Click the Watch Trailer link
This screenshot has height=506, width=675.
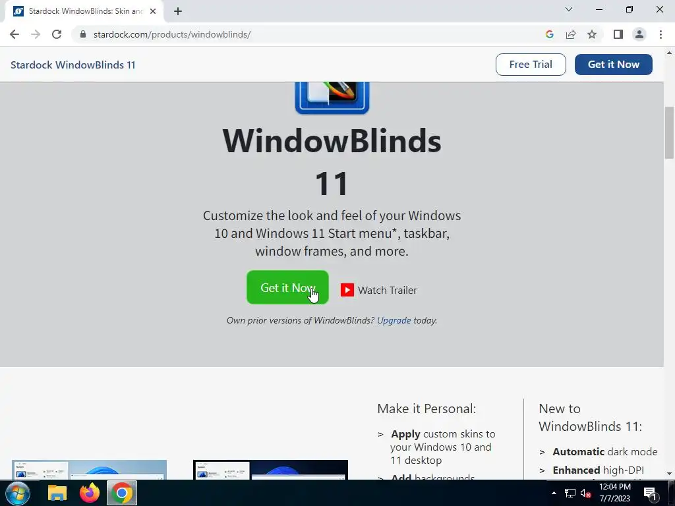pyautogui.click(x=388, y=291)
